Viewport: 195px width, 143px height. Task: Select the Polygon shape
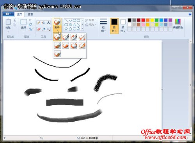[x=70, y=25]
